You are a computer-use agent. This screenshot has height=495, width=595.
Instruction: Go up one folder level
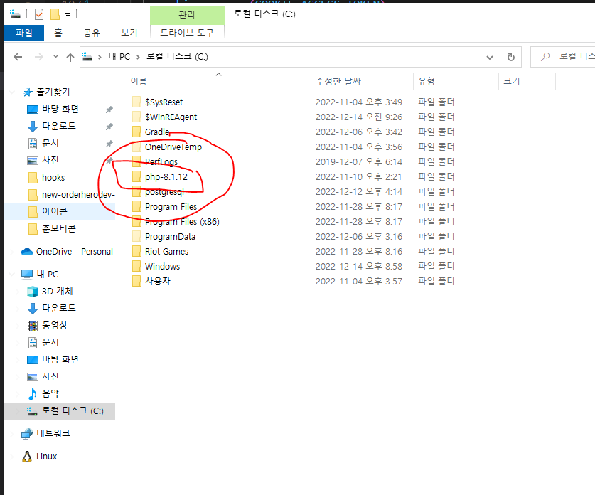(x=70, y=58)
